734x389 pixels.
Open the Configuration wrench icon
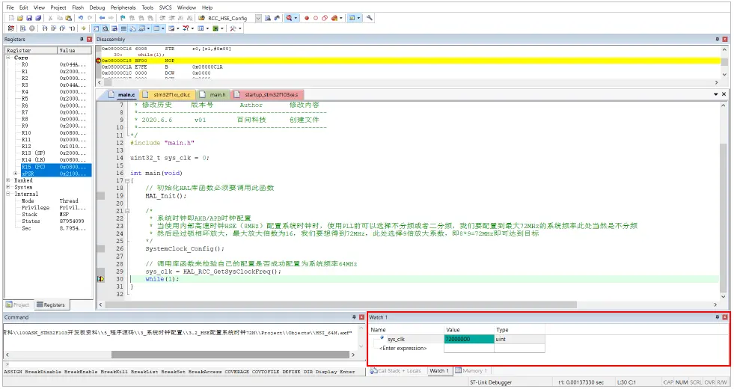pyautogui.click(x=370, y=18)
